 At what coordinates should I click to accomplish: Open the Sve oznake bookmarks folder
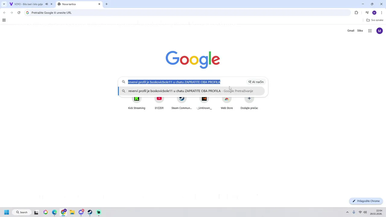[375, 20]
